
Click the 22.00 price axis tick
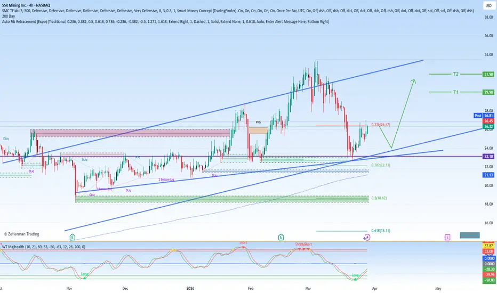click(488, 167)
